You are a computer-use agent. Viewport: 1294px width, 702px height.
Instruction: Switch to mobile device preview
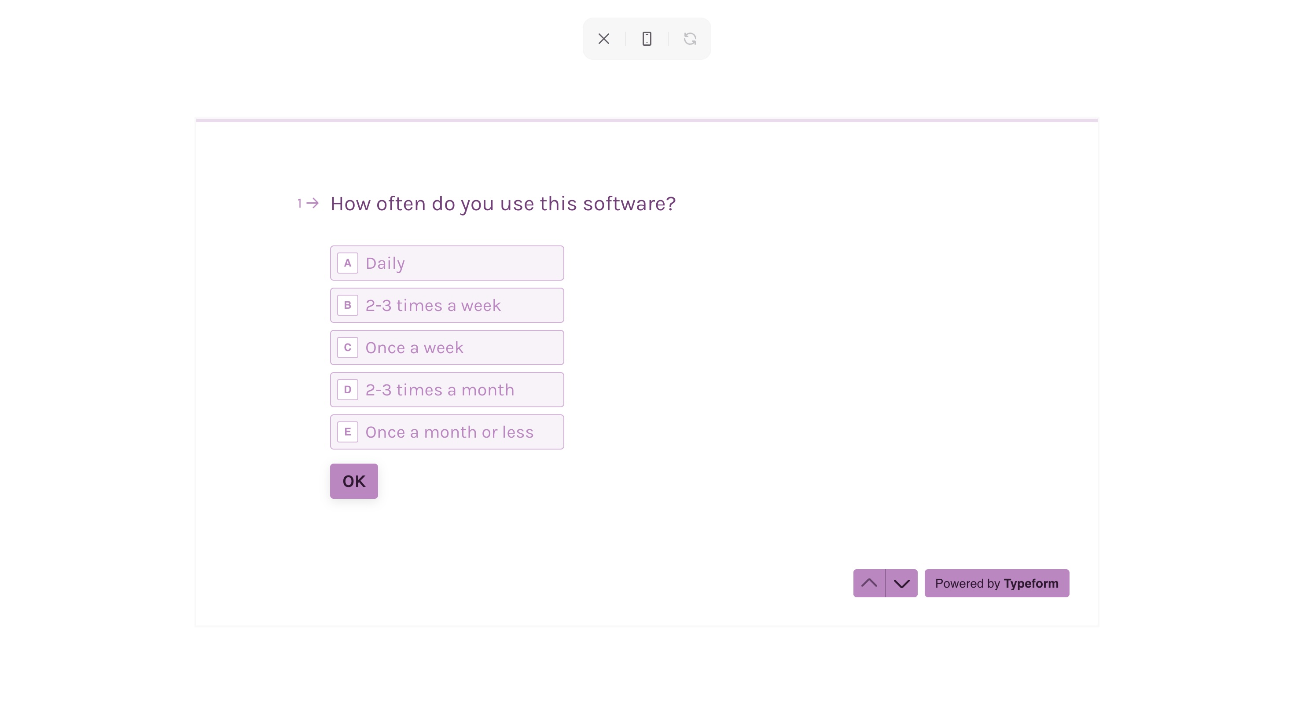pyautogui.click(x=647, y=39)
